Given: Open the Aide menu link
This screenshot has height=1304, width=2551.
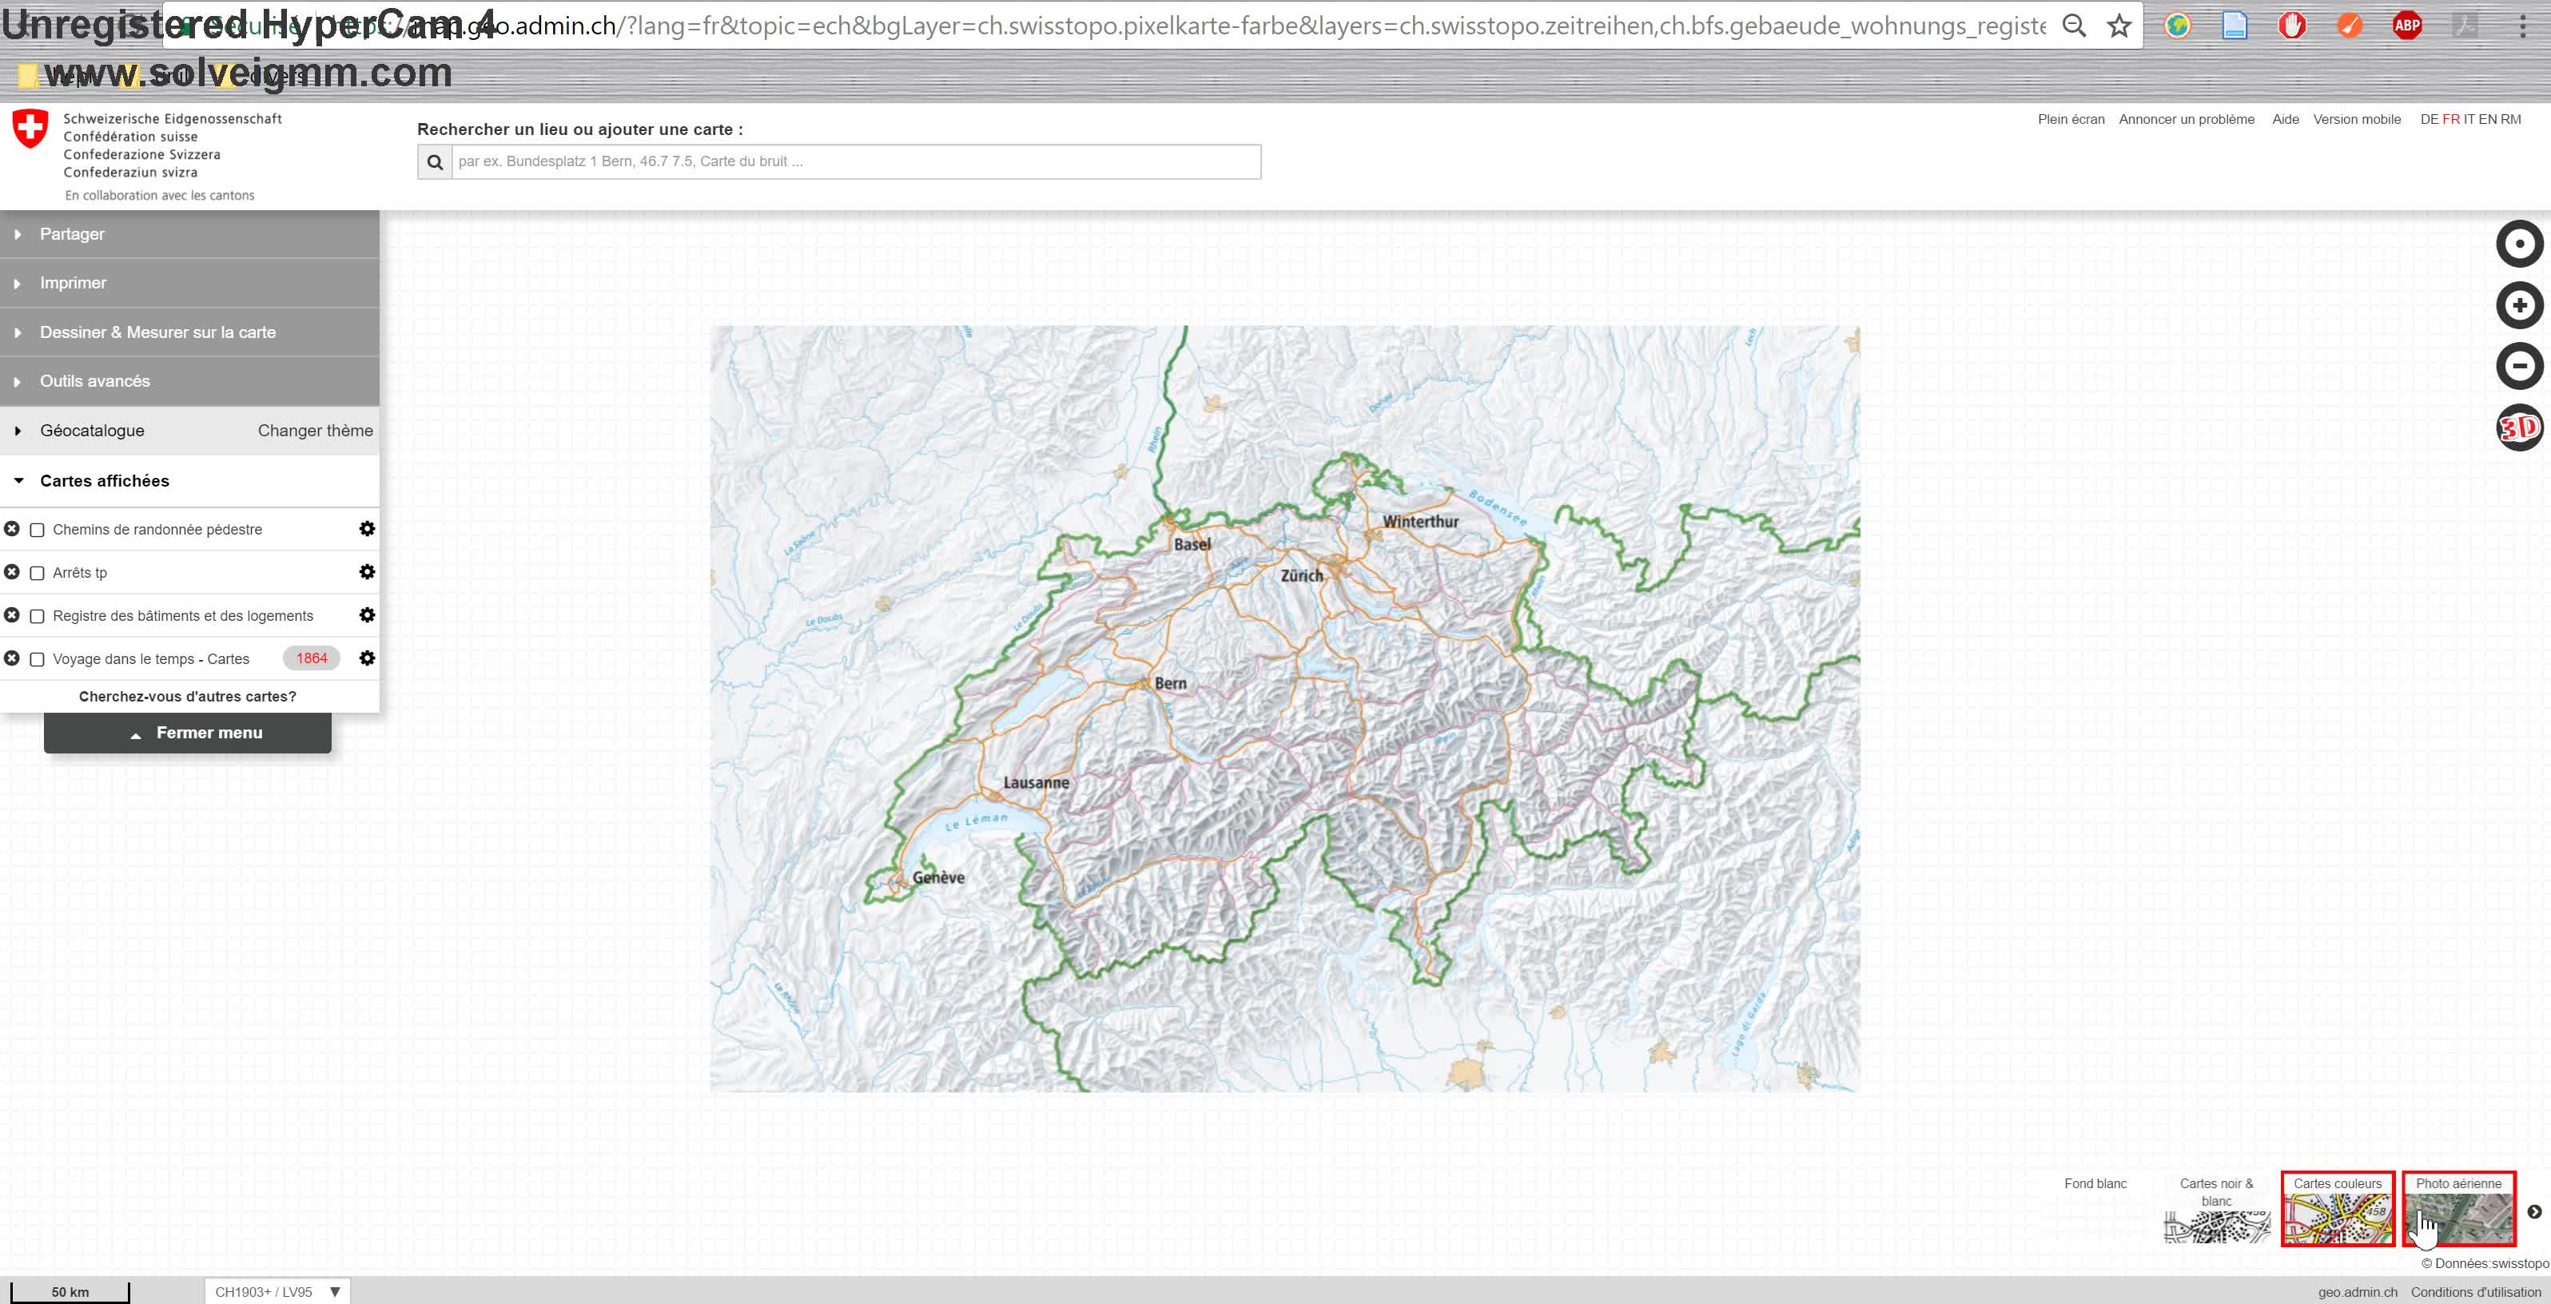Looking at the screenshot, I should 2285,120.
